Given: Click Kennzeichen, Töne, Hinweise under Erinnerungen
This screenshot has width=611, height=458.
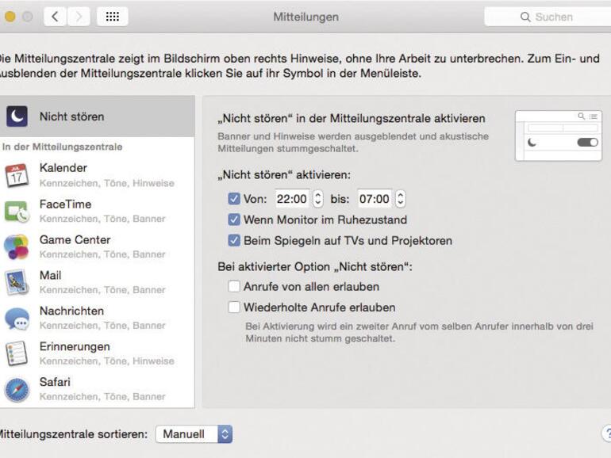Looking at the screenshot, I should tap(107, 361).
